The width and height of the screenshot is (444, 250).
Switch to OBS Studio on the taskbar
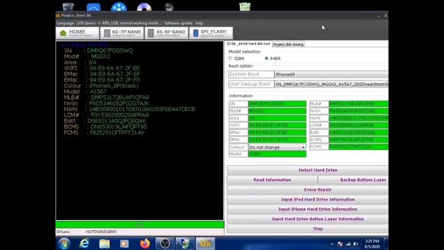coord(165,244)
